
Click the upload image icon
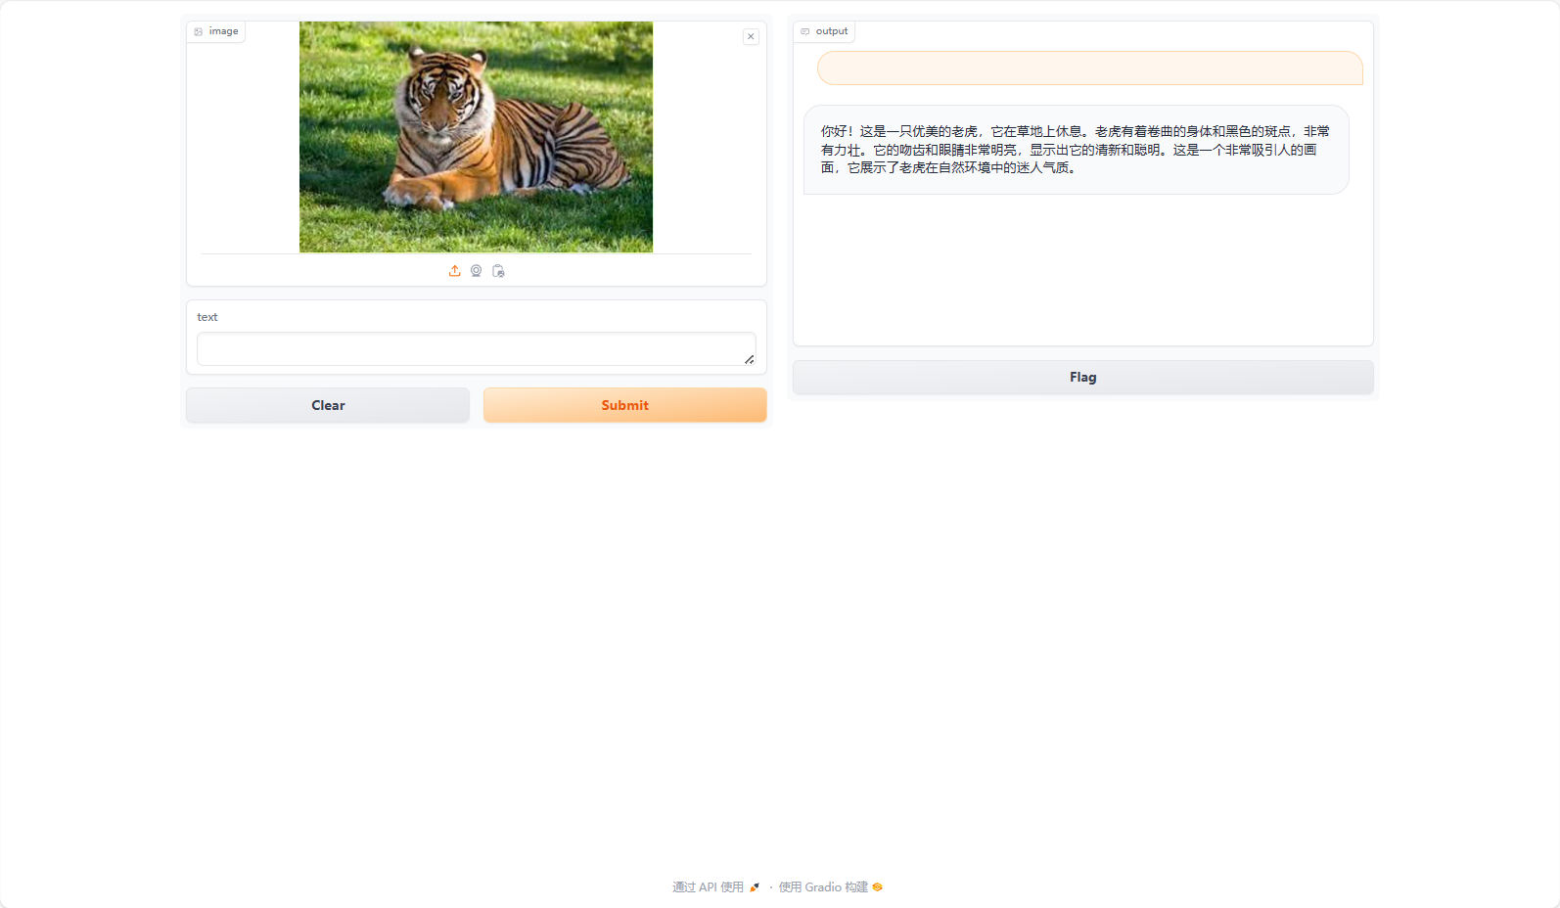pos(455,271)
